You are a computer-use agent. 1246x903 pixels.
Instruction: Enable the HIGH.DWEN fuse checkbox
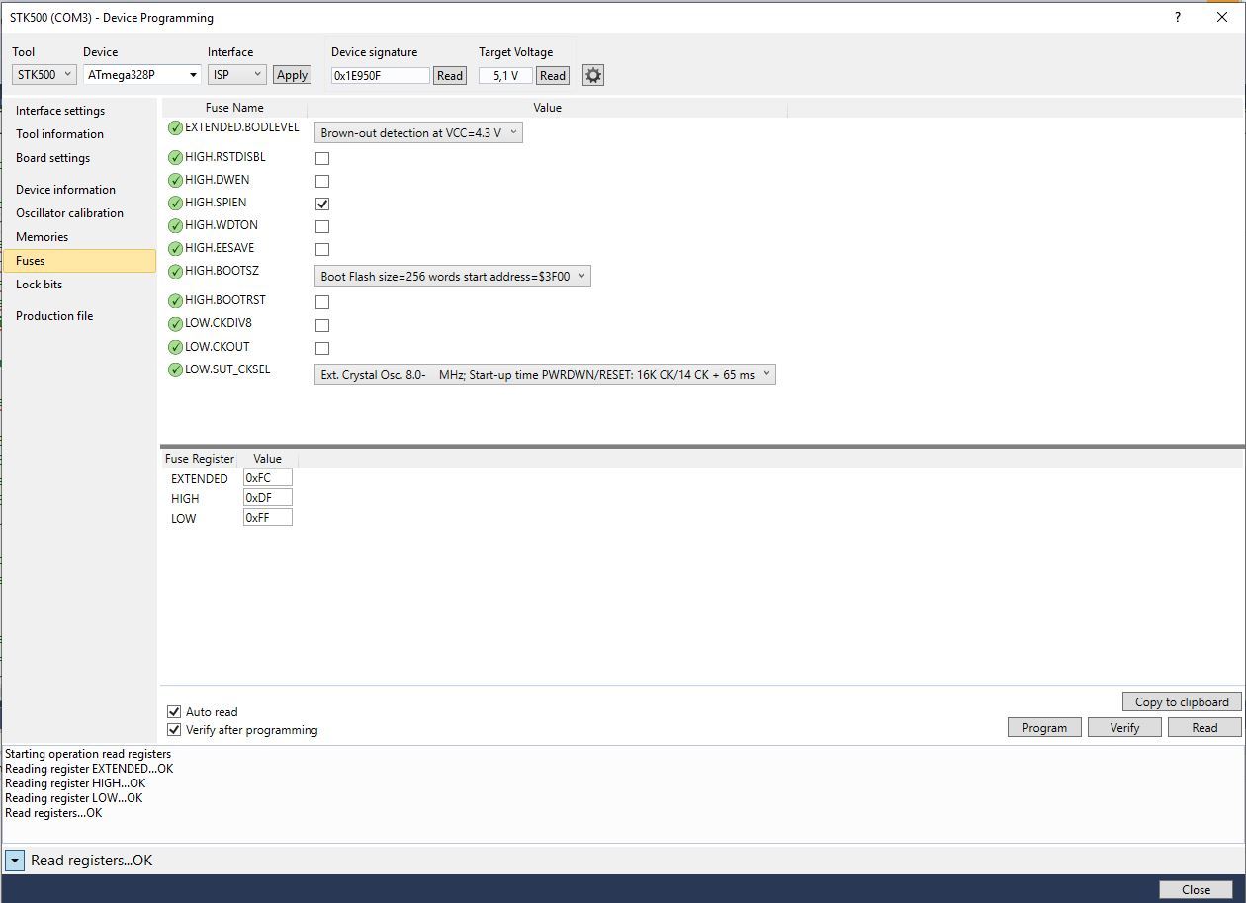pyautogui.click(x=322, y=181)
